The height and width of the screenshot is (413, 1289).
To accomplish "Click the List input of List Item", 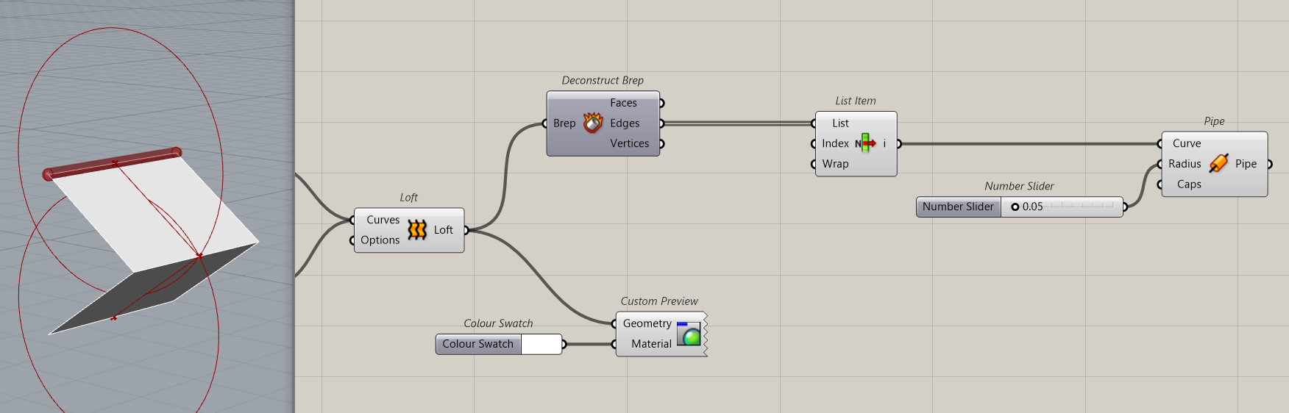I will point(840,123).
